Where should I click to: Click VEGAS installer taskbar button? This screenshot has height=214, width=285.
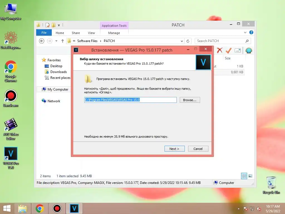pos(74,208)
